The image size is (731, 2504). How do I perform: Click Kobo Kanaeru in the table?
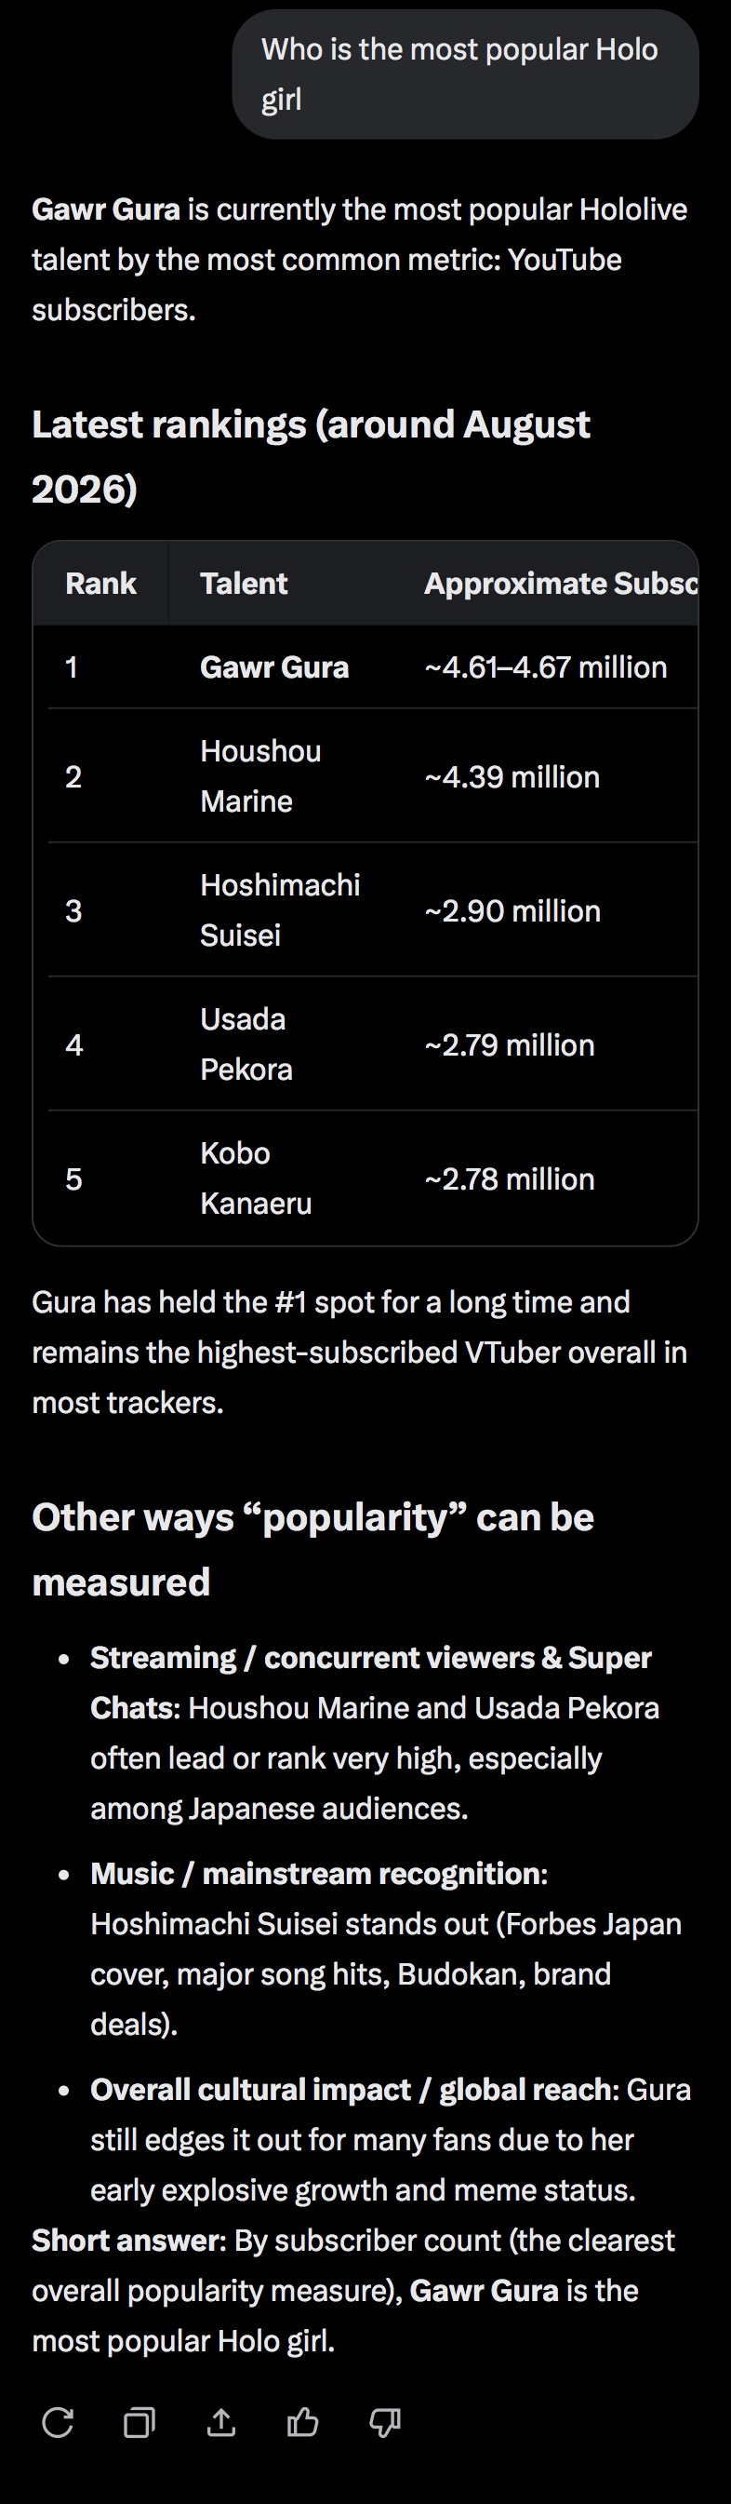256,1178
